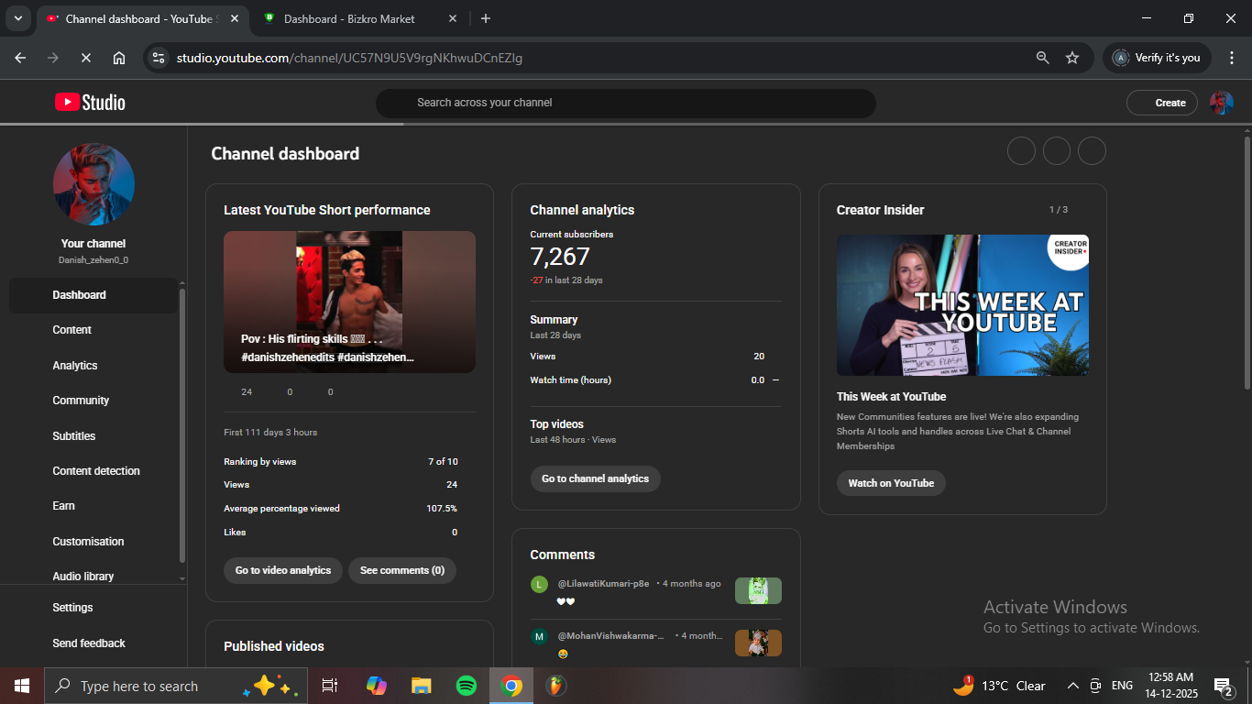Open the account avatar menu

click(x=1221, y=103)
